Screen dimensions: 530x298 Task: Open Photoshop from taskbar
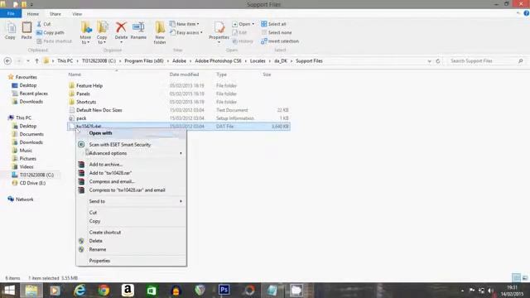click(x=224, y=290)
